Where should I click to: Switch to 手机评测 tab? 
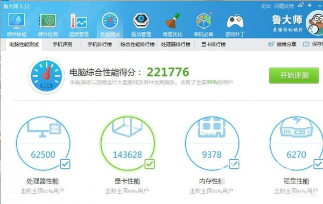pyautogui.click(x=62, y=44)
